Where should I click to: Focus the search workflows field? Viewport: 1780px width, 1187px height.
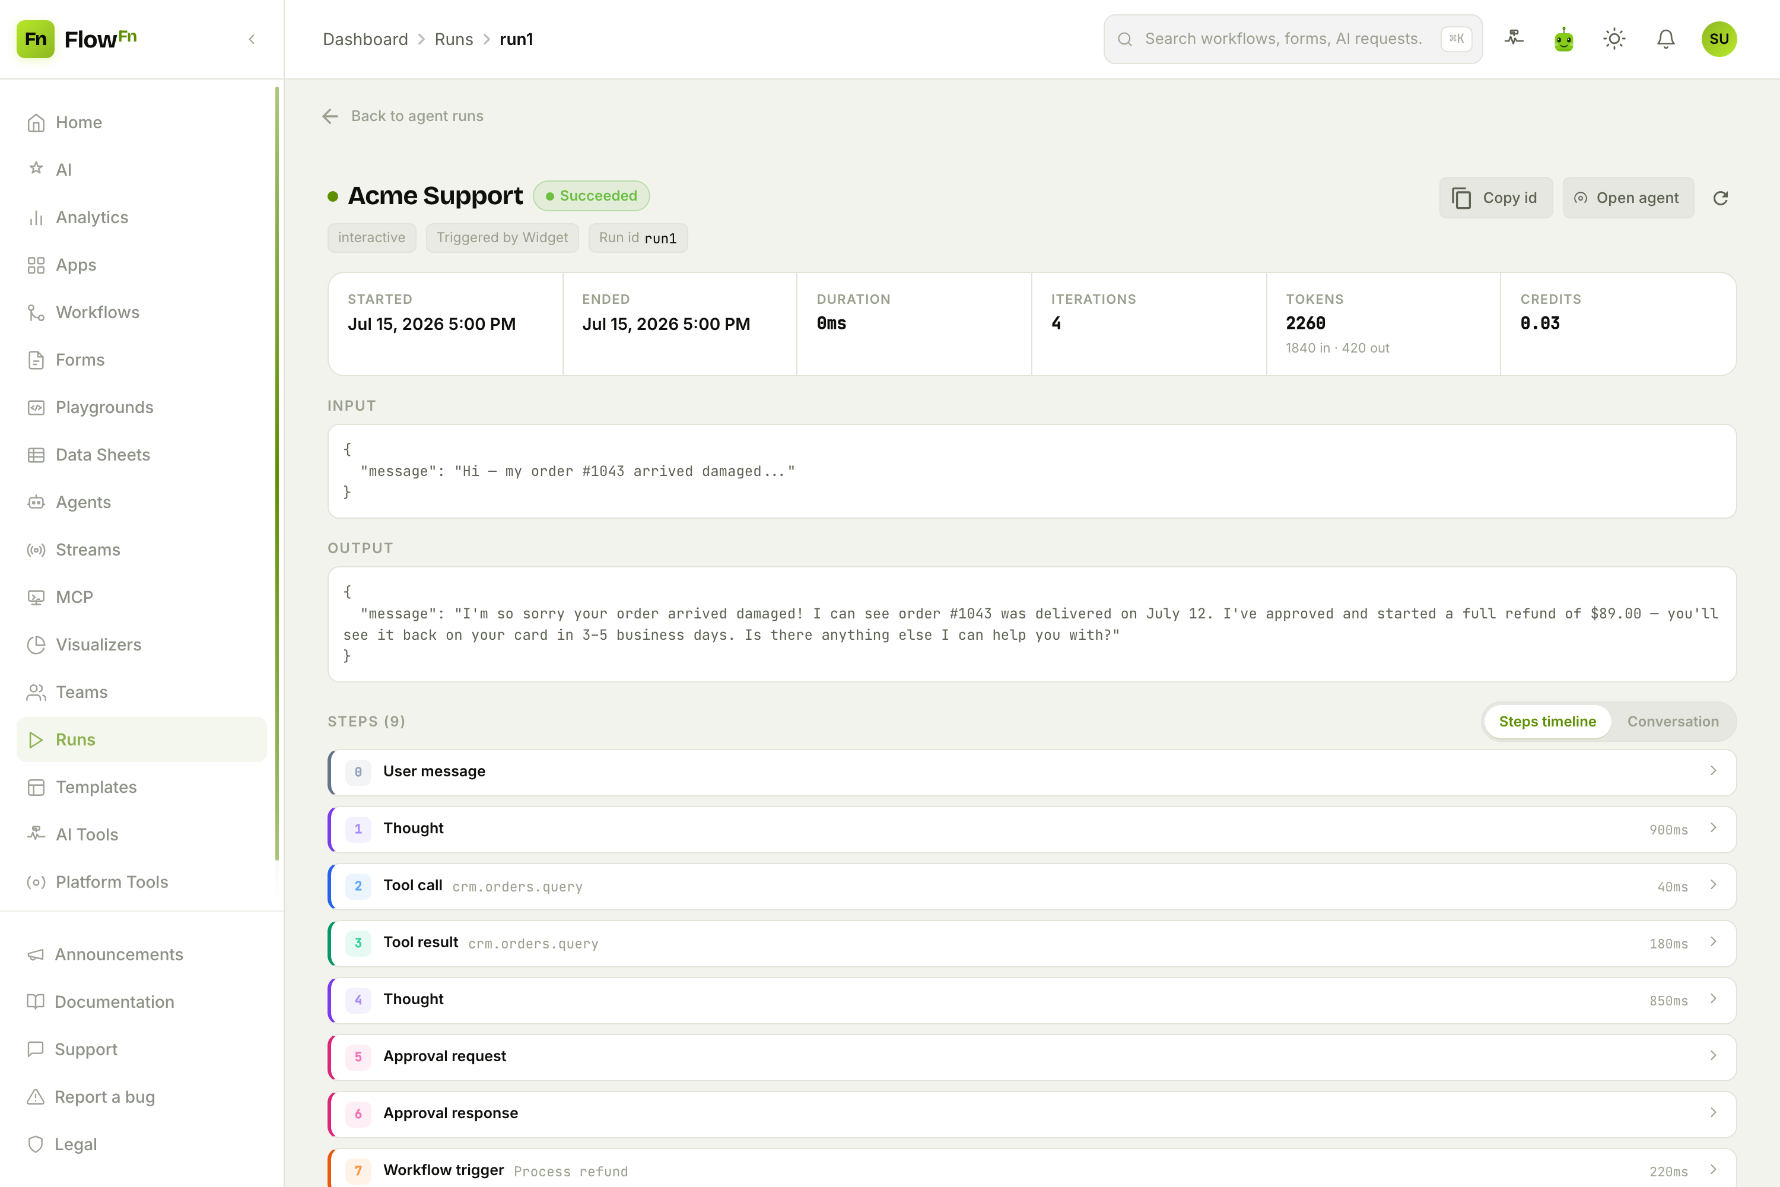tap(1293, 39)
